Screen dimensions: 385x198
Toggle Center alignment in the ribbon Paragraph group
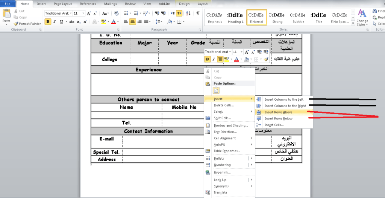[133, 22]
